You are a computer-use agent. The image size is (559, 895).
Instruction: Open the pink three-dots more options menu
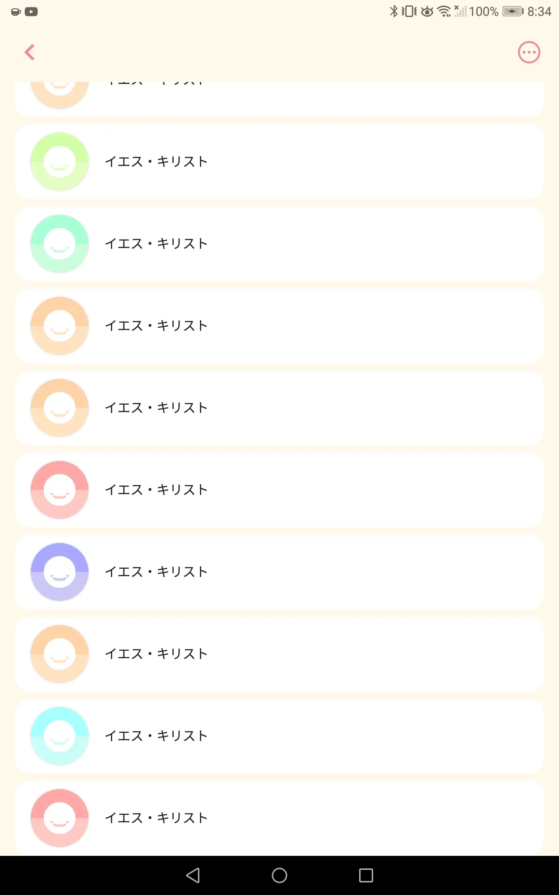[x=529, y=52]
